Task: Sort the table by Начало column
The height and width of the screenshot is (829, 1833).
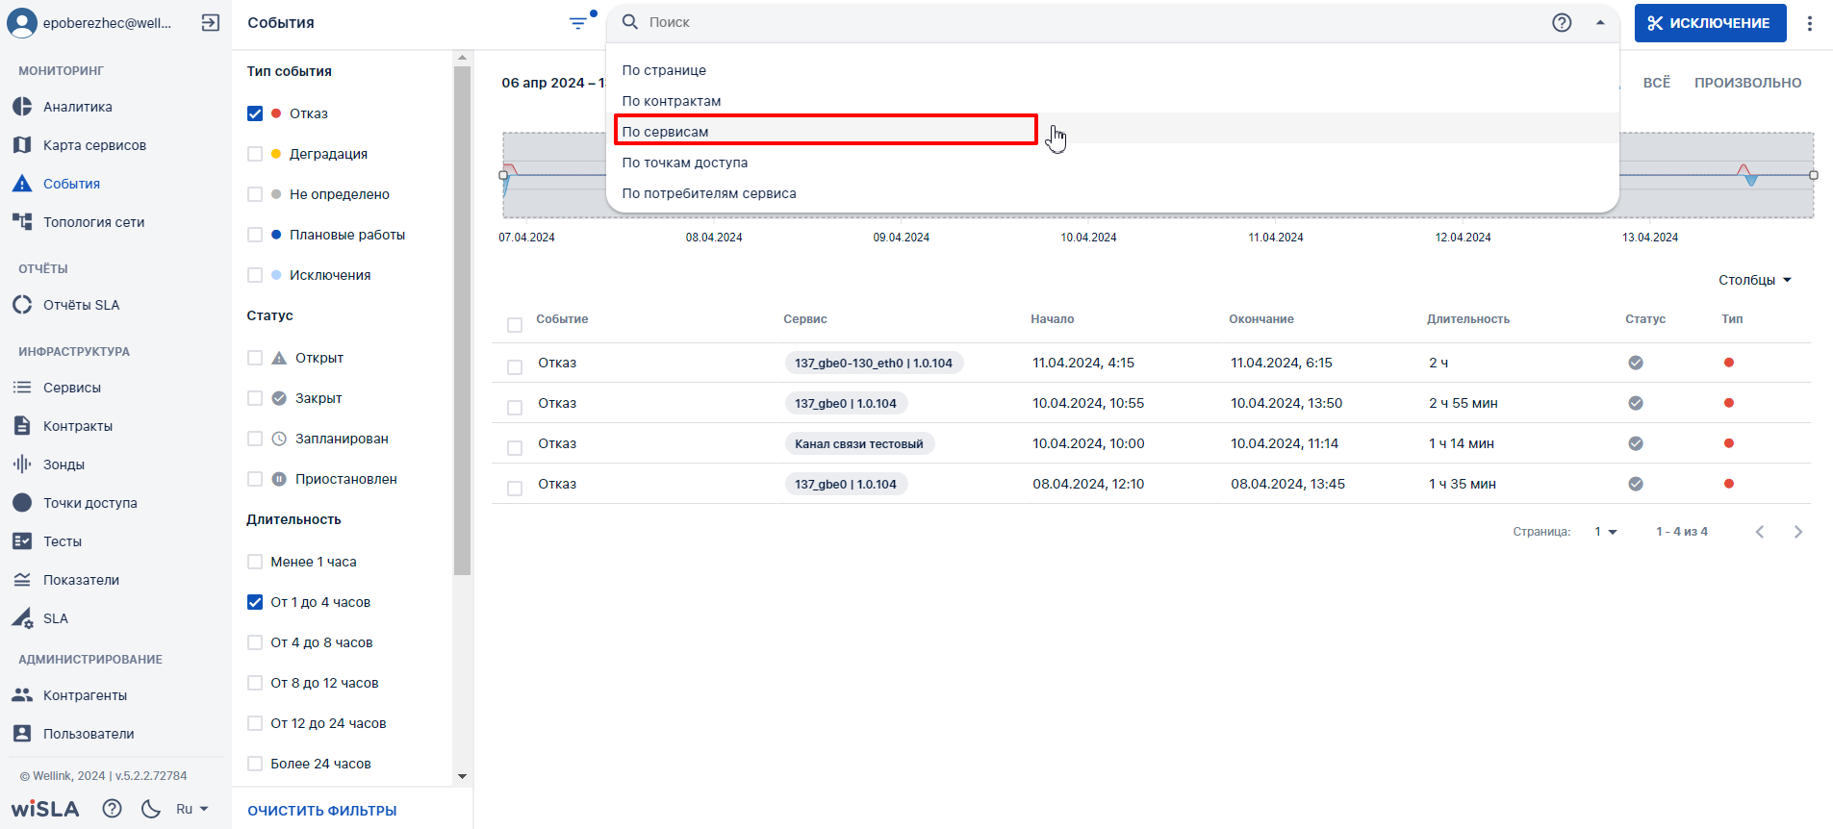Action: (x=1052, y=319)
